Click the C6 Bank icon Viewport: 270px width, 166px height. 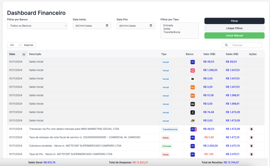[193, 104]
